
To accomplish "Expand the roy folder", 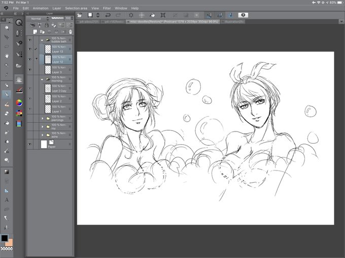I will (x=43, y=127).
